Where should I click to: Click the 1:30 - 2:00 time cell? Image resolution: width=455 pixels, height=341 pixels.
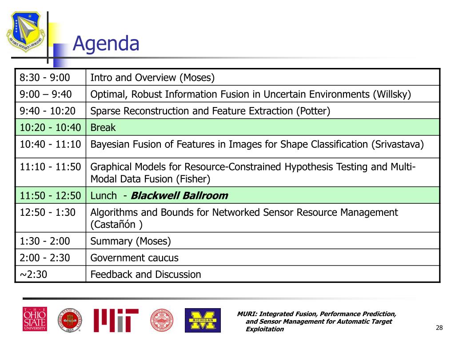(x=51, y=241)
